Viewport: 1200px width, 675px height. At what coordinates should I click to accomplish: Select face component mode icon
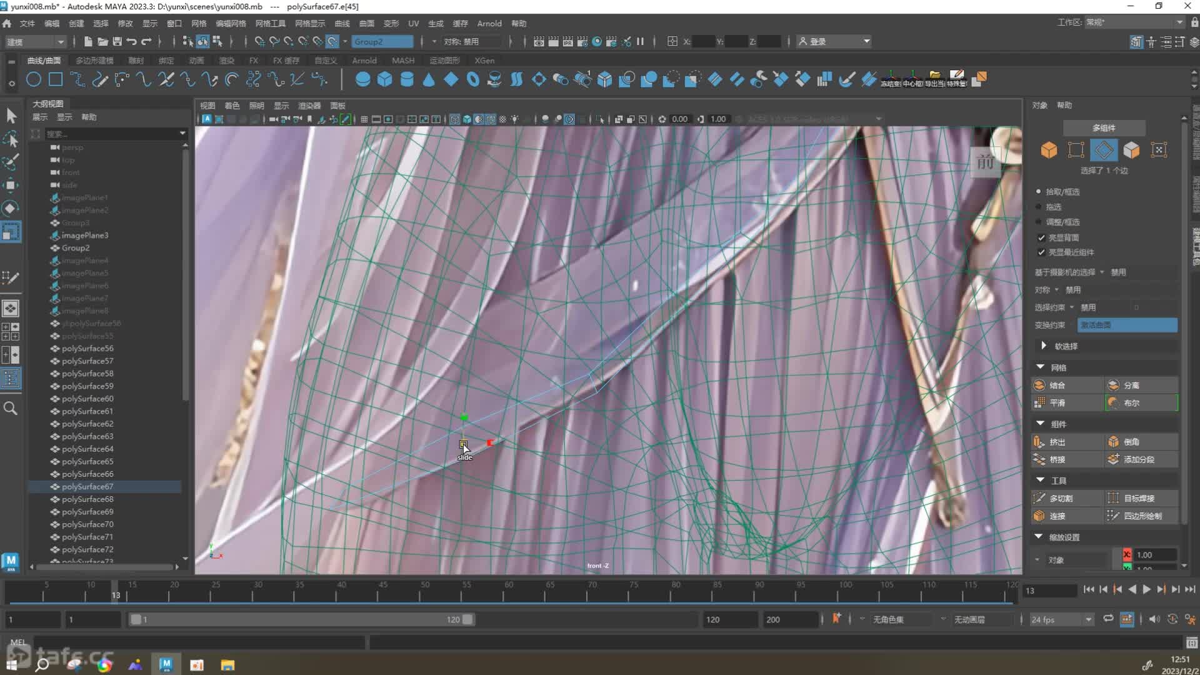1131,150
